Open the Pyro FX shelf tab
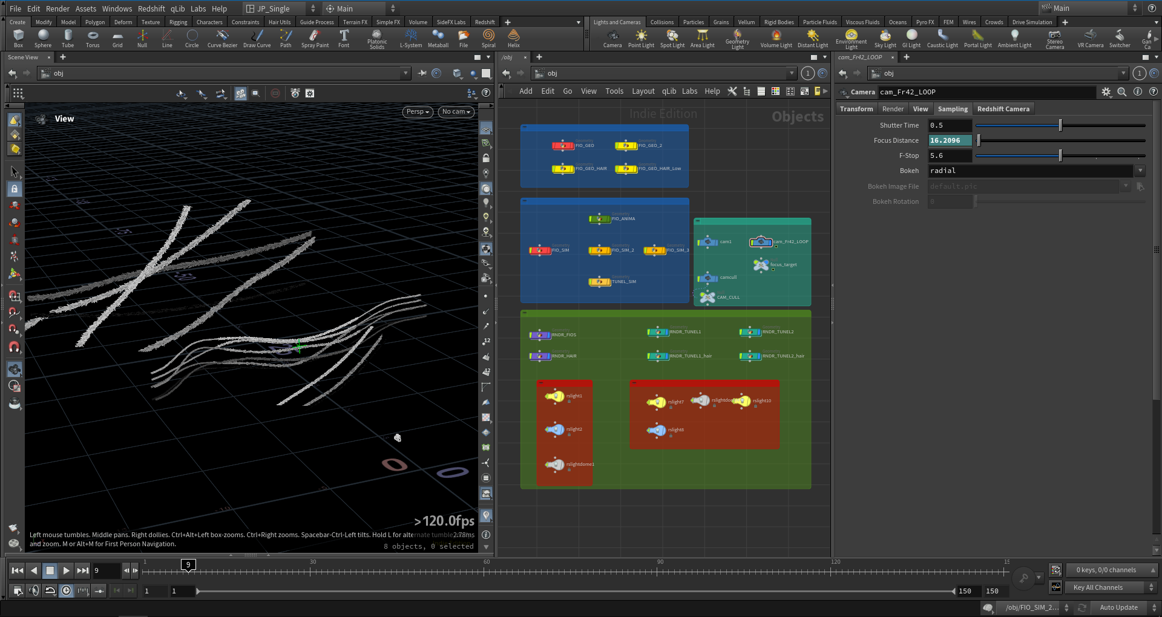This screenshot has height=617, width=1162. pos(925,22)
